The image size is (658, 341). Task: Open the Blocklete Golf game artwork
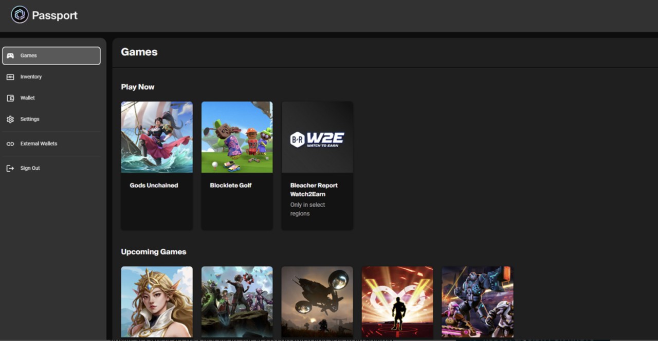pyautogui.click(x=237, y=137)
